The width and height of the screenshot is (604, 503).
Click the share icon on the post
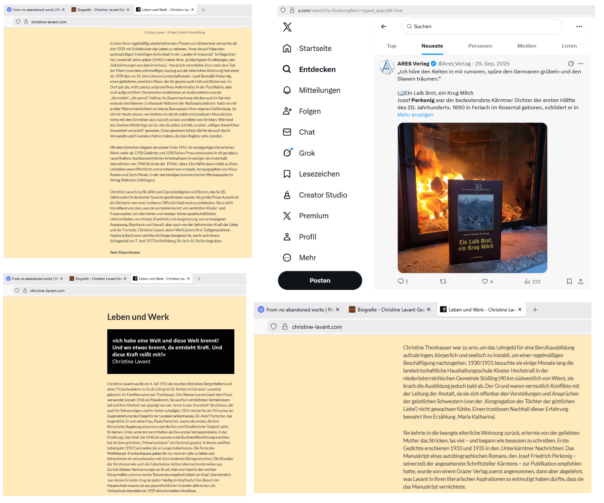pyautogui.click(x=581, y=281)
